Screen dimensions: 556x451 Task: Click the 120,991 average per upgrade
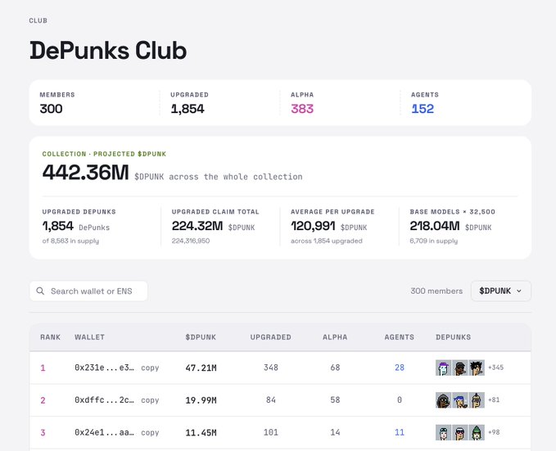tap(313, 226)
